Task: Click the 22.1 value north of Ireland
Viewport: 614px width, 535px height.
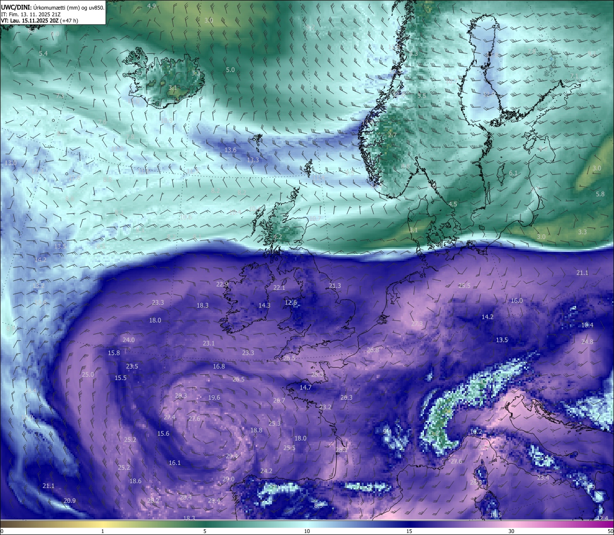Action: pyautogui.click(x=279, y=287)
